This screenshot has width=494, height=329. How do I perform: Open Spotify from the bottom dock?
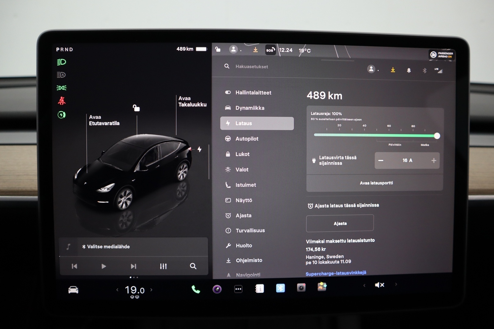(x=217, y=289)
